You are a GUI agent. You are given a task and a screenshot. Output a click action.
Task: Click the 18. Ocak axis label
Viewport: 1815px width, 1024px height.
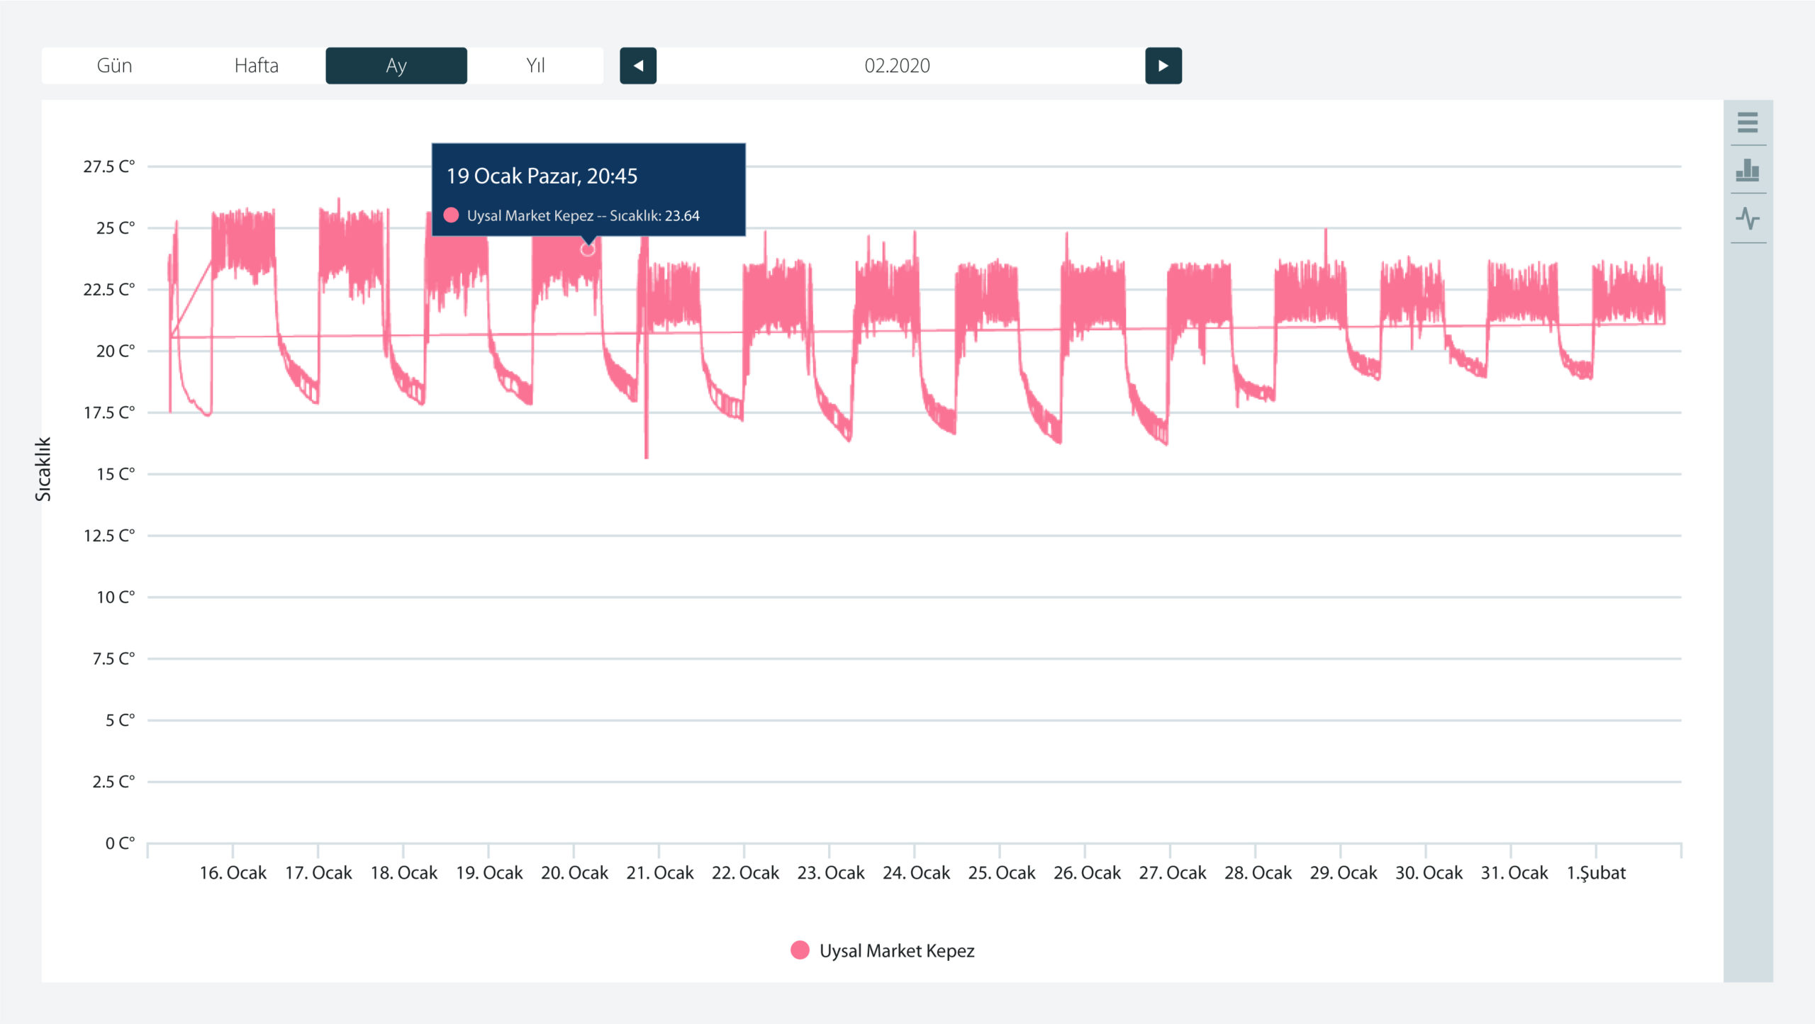[x=403, y=873]
